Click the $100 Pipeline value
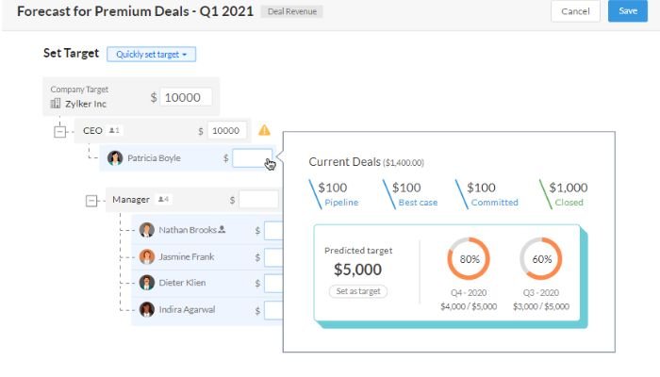The width and height of the screenshot is (660, 377). (x=333, y=188)
